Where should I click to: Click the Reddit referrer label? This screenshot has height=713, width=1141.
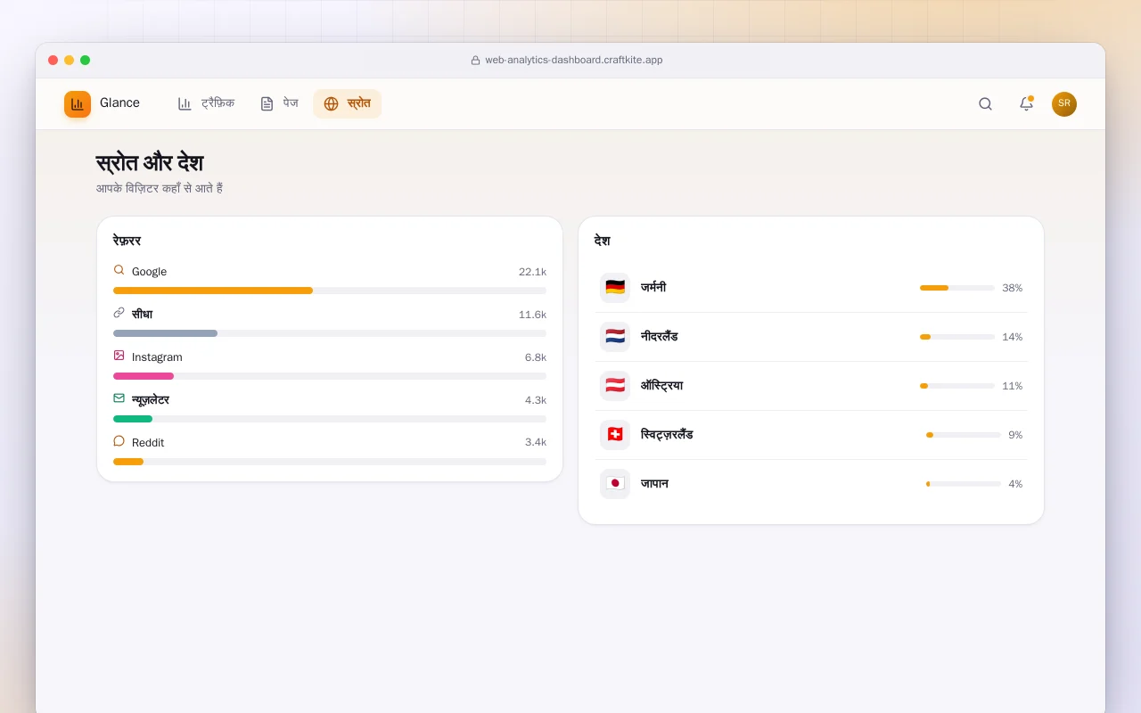tap(148, 443)
